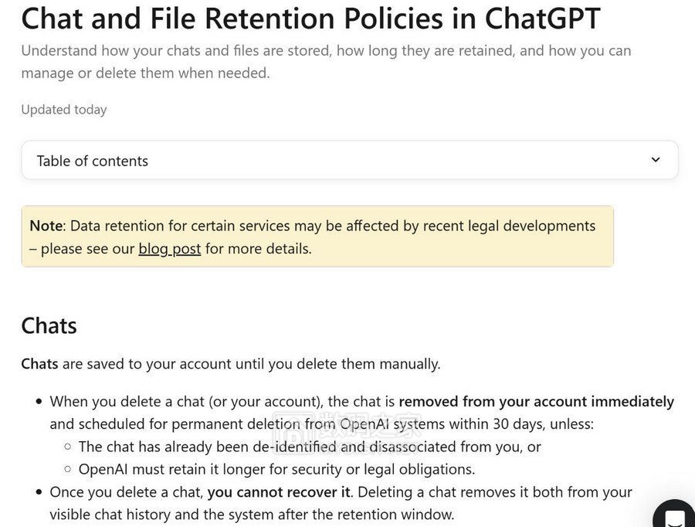Click the "Chats" section heading

point(49,325)
